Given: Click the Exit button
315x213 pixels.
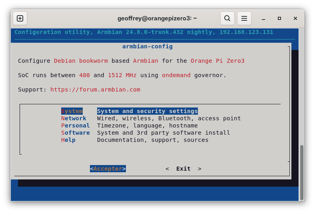Looking at the screenshot, I should pyautogui.click(x=183, y=169).
